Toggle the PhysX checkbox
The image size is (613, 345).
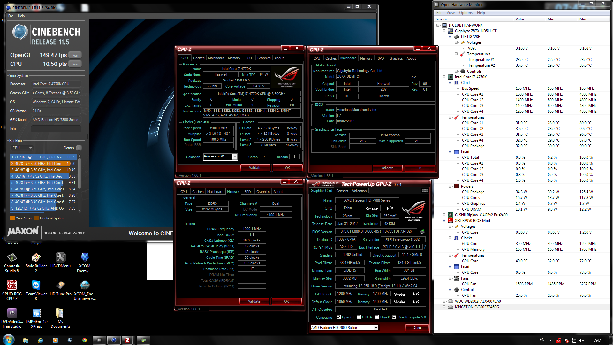377,317
